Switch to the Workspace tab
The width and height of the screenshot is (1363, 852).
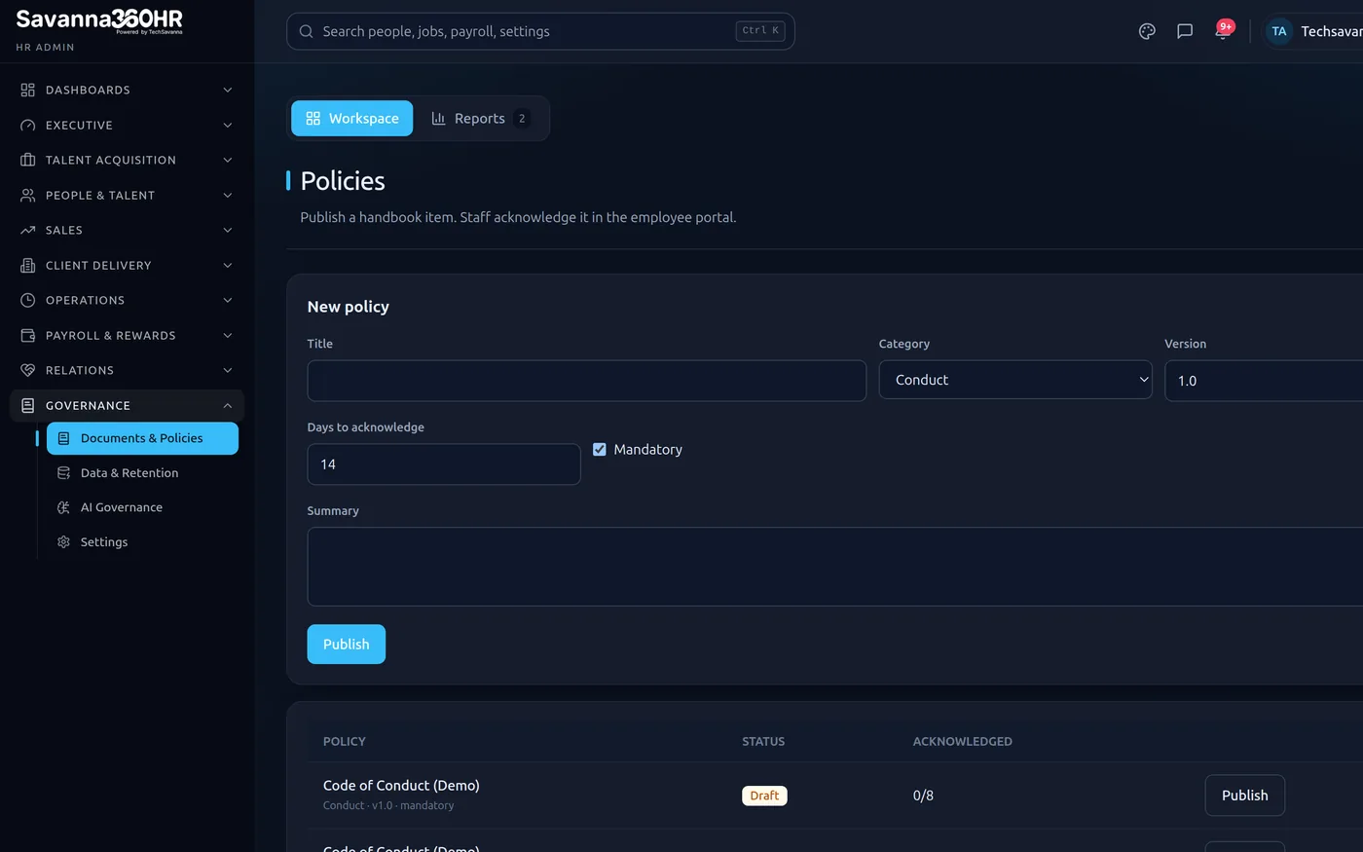tap(352, 118)
